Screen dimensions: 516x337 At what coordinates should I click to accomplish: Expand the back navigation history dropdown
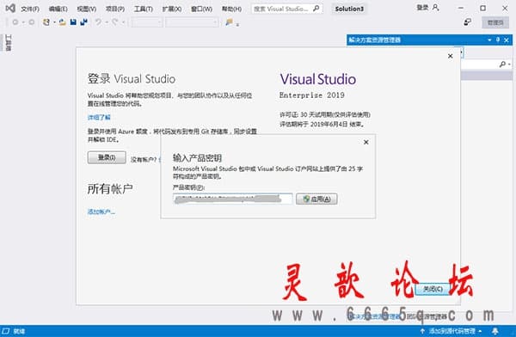click(23, 22)
